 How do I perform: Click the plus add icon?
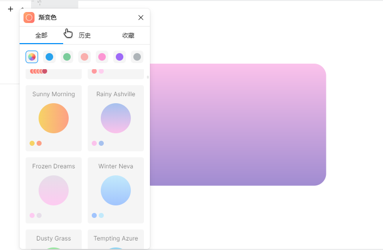[11, 10]
